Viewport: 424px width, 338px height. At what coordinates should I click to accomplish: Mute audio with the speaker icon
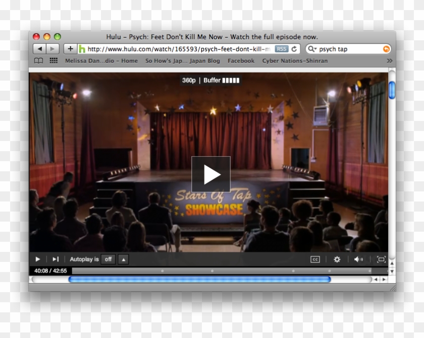click(x=358, y=259)
